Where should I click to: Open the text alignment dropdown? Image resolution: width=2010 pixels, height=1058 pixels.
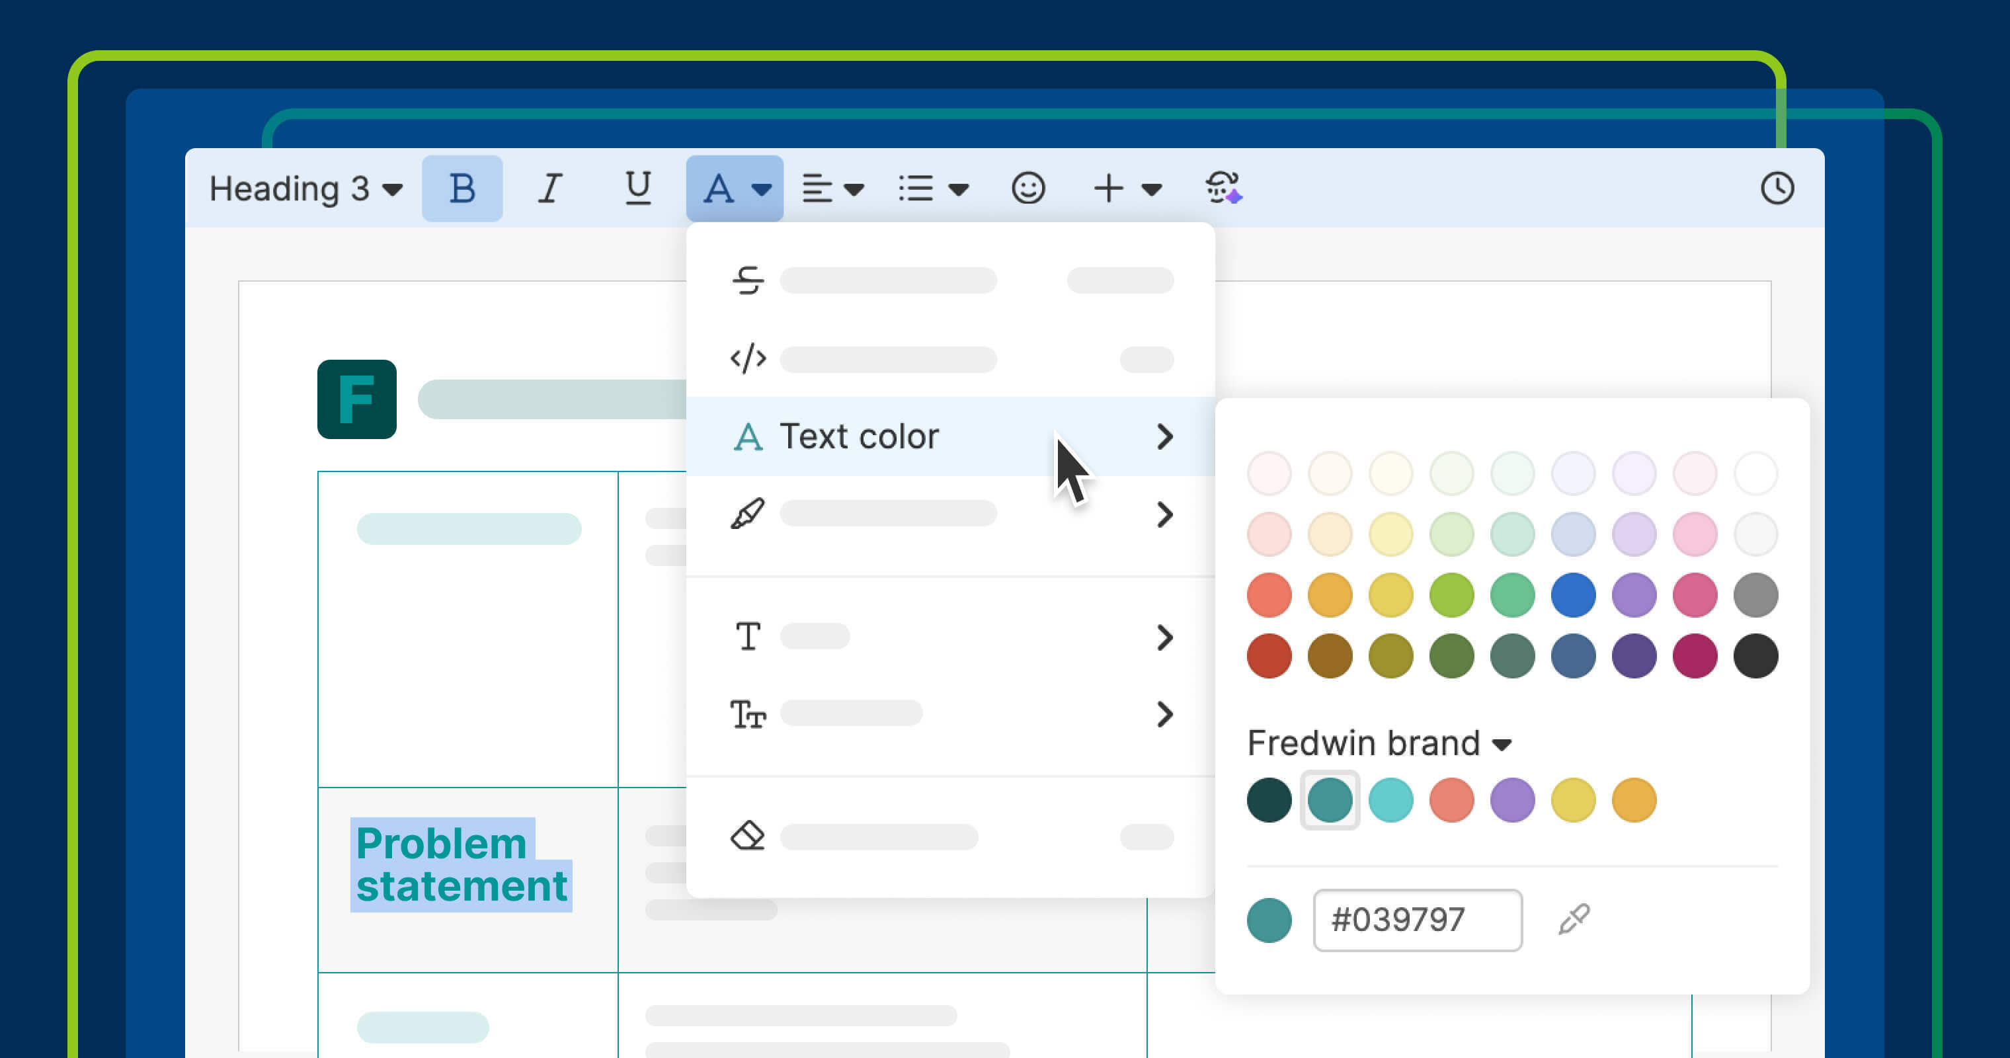point(832,188)
